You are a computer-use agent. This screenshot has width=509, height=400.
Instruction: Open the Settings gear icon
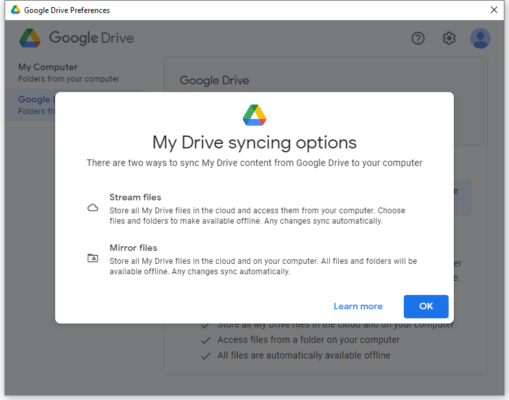coord(449,38)
